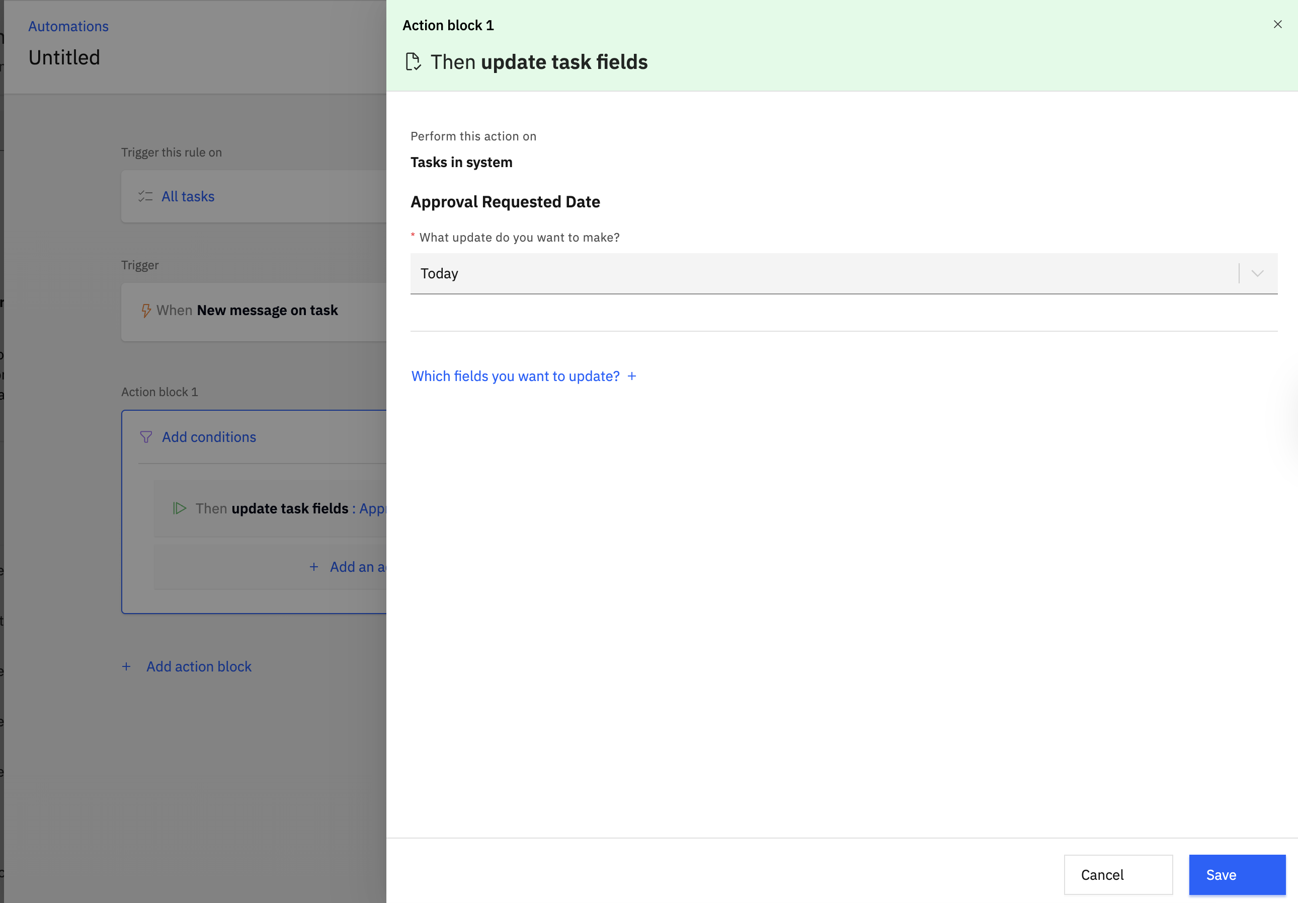Click 'Which fields you want to update?' link

(515, 376)
